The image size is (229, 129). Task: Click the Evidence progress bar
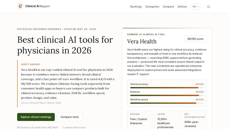click(x=167, y=95)
